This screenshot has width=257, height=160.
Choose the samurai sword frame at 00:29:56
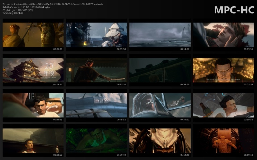pos(96,70)
